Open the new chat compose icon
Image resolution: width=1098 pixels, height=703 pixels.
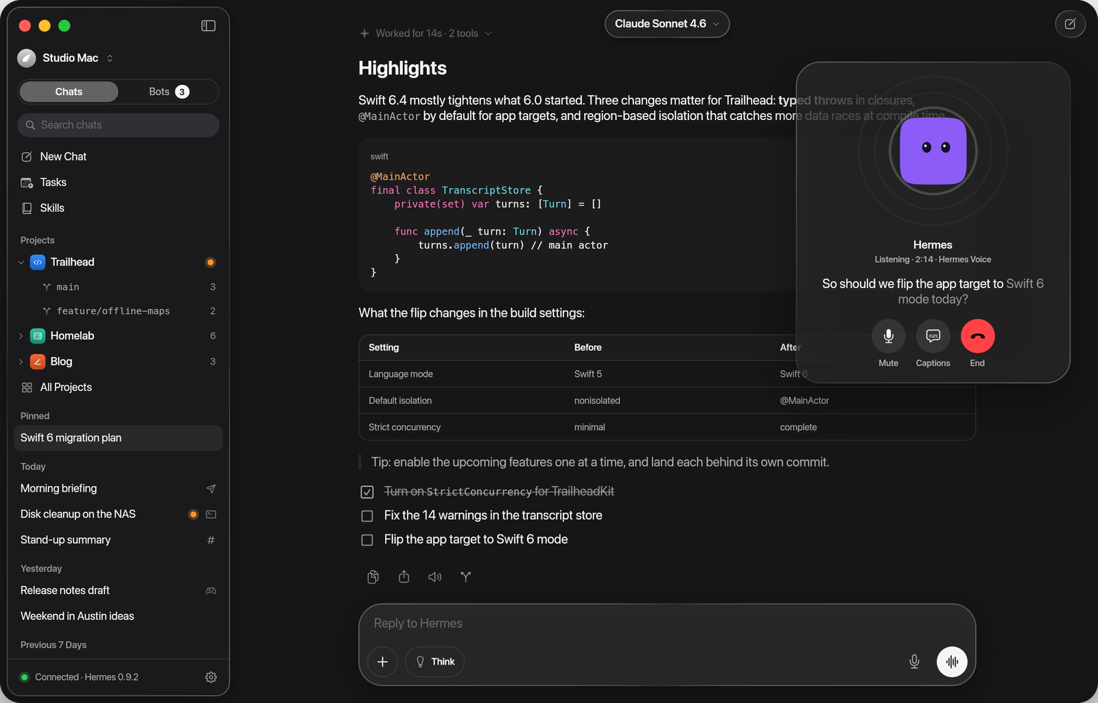[x=1070, y=24]
